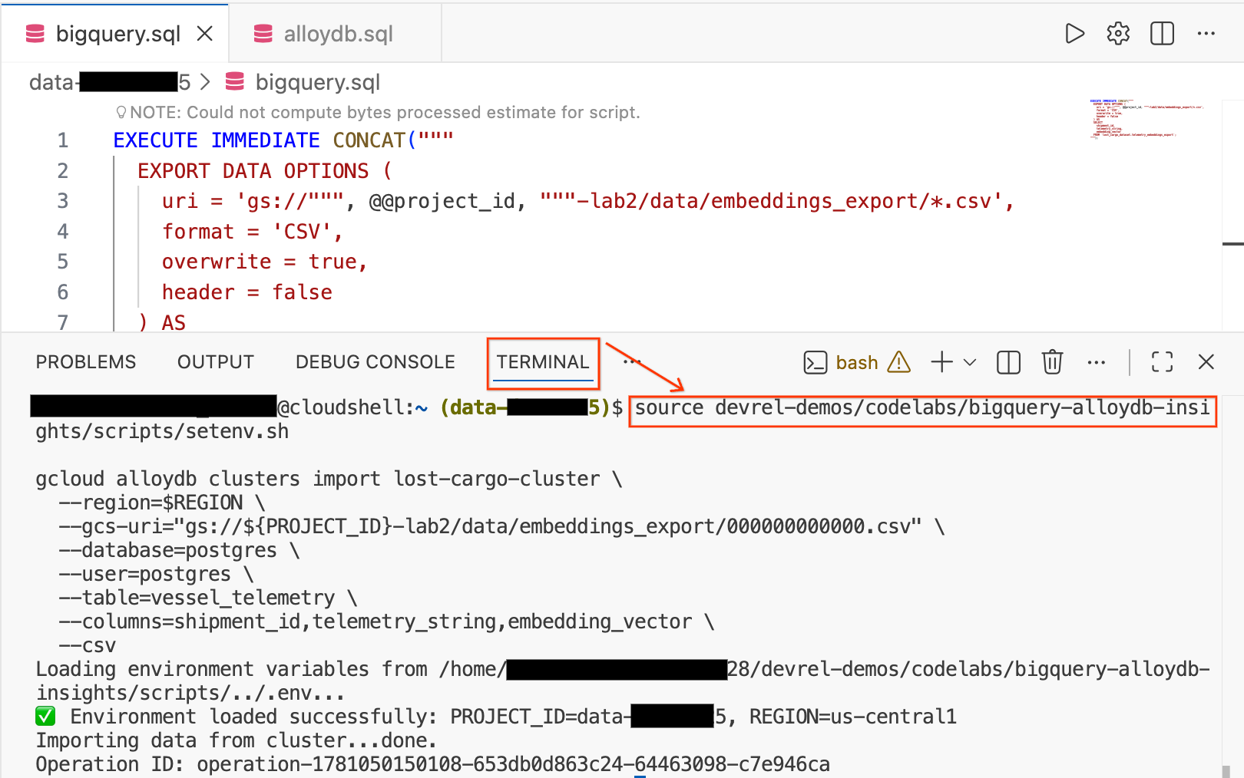The width and height of the screenshot is (1244, 778).
Task: Open the new terminal launch profile dropdown
Action: [x=970, y=362]
